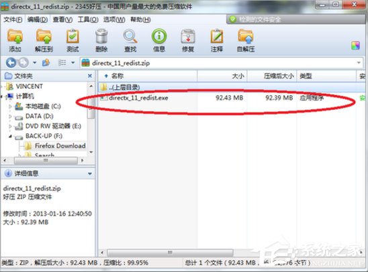The image size is (368, 272).
Task: Click the 测试 (Test) toolbar icon
Action: (x=73, y=40)
